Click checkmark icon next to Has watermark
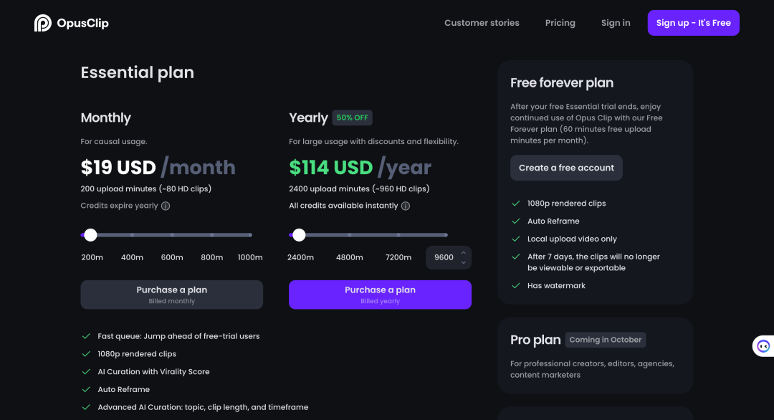The height and width of the screenshot is (420, 774). pos(516,286)
